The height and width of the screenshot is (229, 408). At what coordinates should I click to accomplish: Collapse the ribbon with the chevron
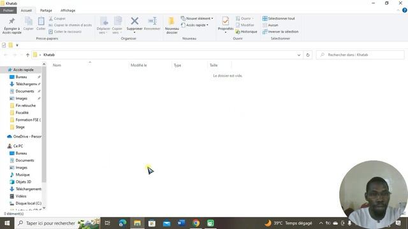[x=398, y=10]
